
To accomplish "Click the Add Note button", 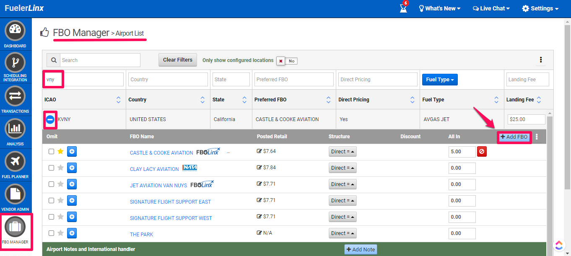I will [361, 249].
